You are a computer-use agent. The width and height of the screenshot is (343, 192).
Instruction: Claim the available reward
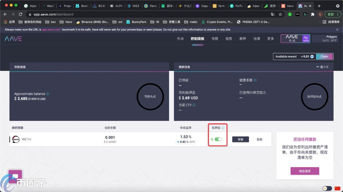324,57
